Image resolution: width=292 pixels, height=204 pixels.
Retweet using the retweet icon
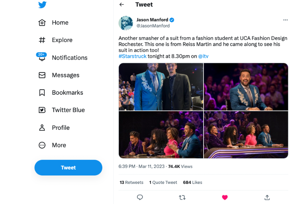click(182, 197)
